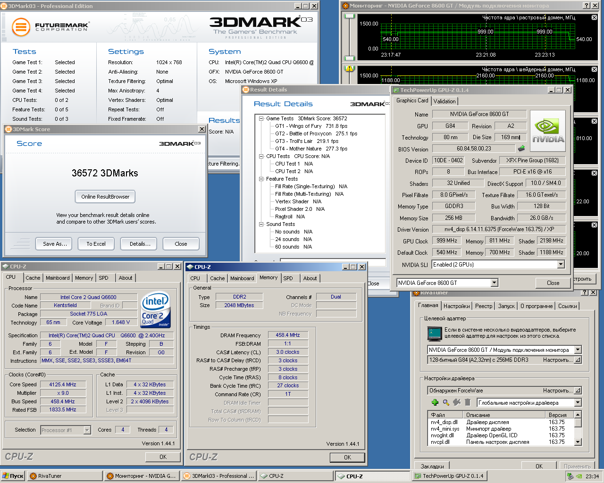Collapse the Sound Tests tree node
Screen dimensions: 604x483
point(261,224)
